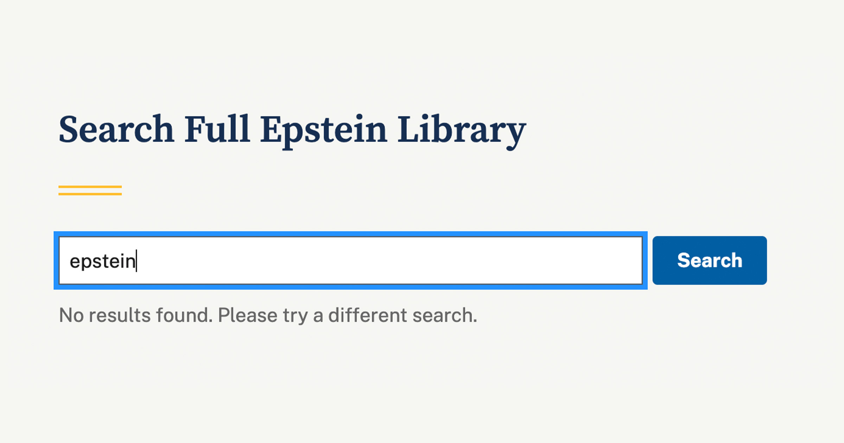Click the far right end of search input
844x443 pixels.
[x=629, y=260]
